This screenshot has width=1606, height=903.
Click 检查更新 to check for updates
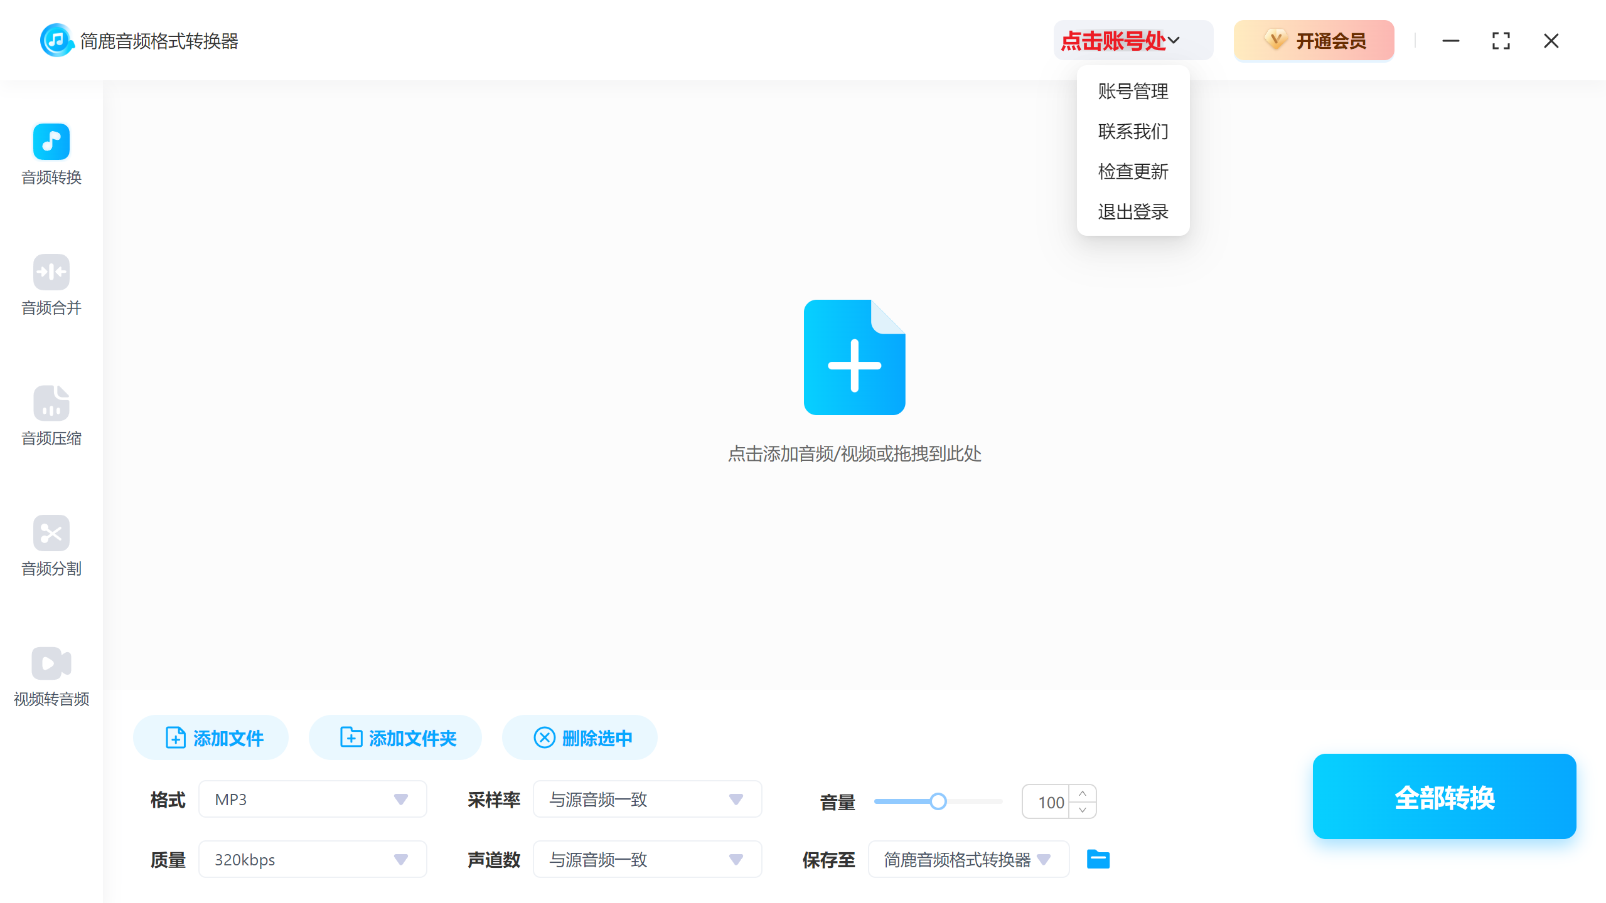(1132, 172)
